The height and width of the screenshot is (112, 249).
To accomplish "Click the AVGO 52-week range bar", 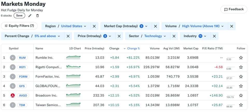I will (231, 95).
